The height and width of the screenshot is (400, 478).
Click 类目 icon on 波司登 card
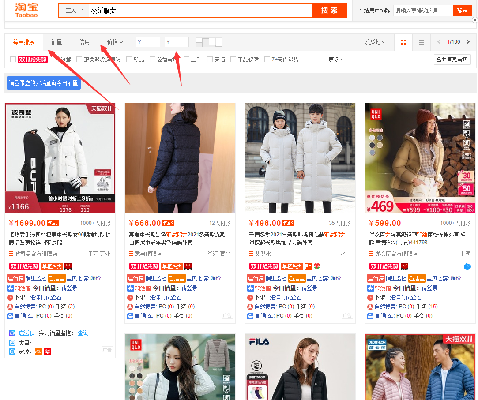click(12, 342)
